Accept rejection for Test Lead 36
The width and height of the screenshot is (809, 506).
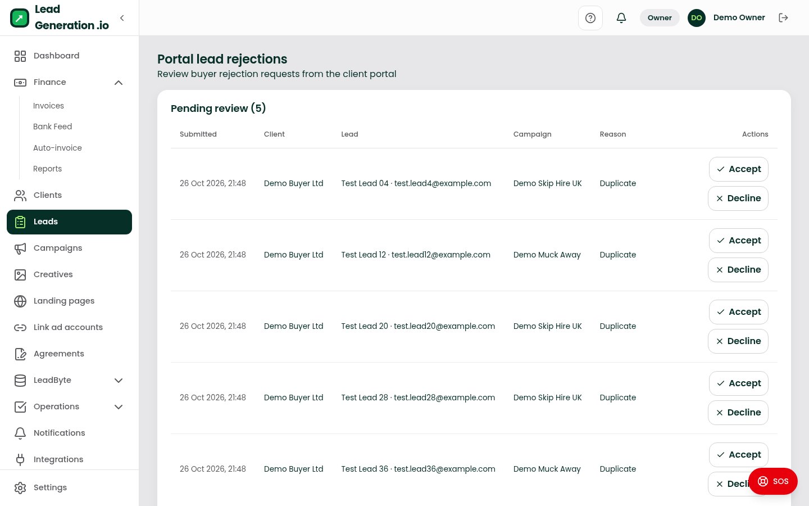click(738, 455)
